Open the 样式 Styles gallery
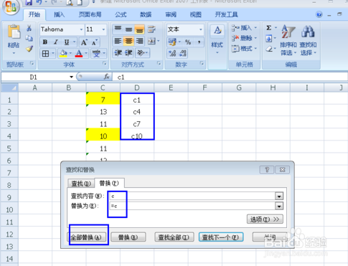Image resolution: width=348 pixels, height=266 pixels. tap(217, 39)
